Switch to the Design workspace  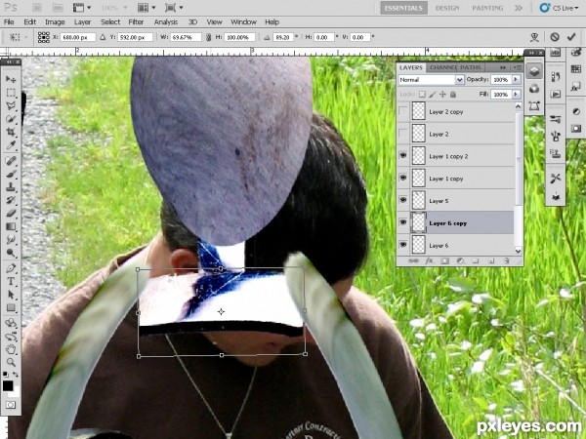tap(447, 8)
